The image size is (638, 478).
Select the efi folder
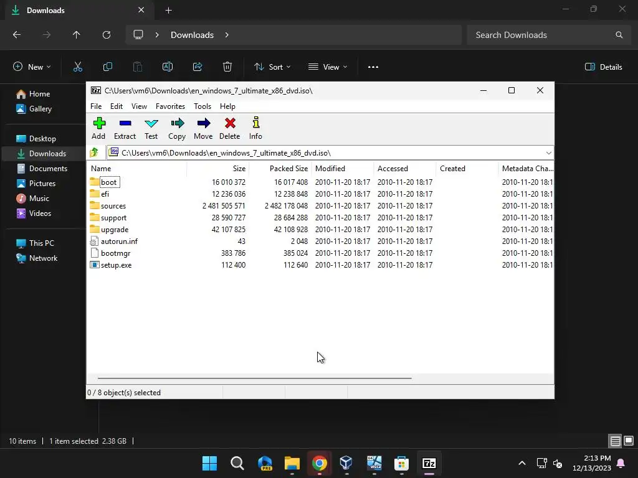105,194
